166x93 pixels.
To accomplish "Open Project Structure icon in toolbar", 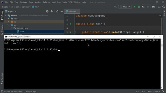I will coord(153,7).
